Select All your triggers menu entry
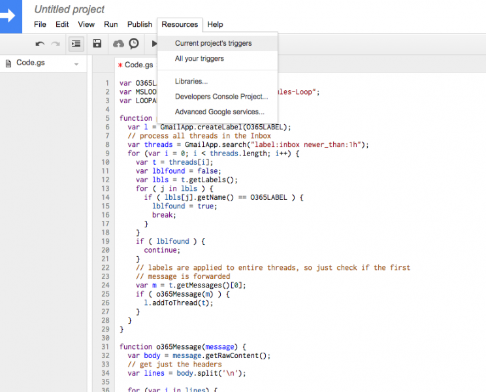 point(199,59)
